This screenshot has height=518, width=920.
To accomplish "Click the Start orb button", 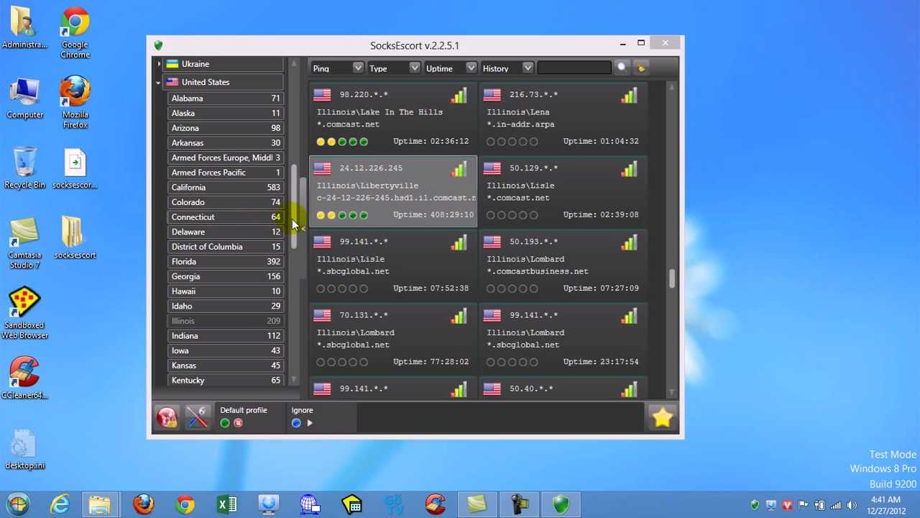I will point(18,504).
